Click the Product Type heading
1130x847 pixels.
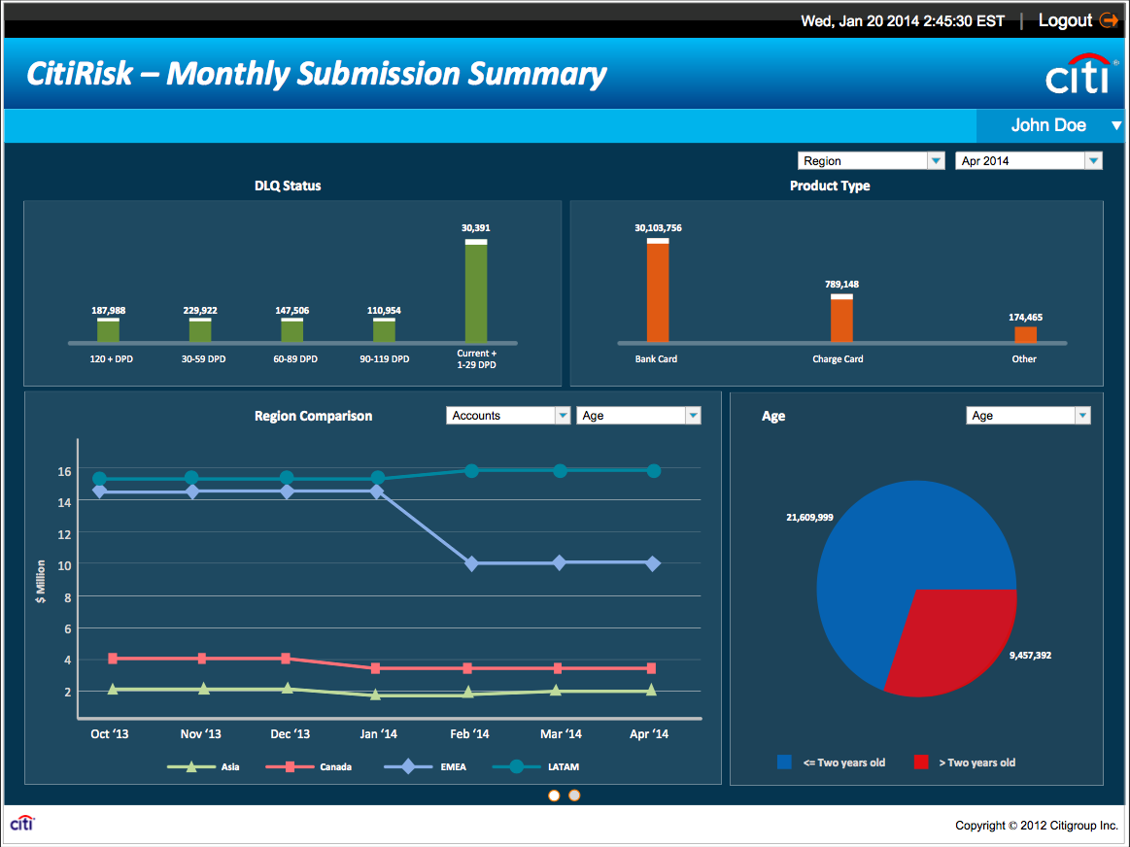[830, 186]
